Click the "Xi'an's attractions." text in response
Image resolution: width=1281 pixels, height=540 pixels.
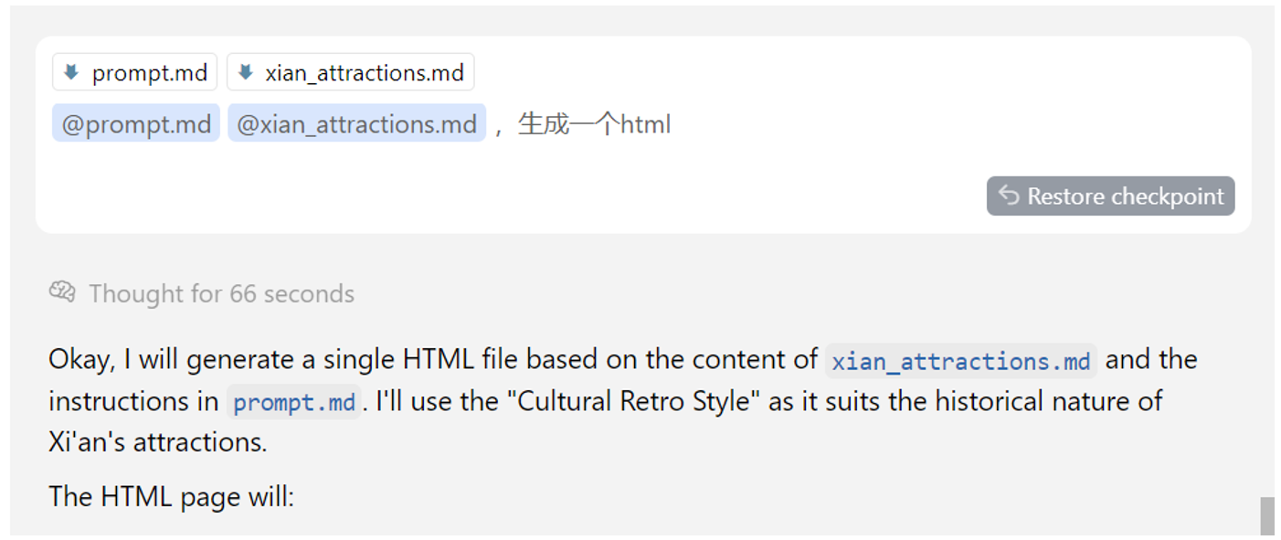[x=158, y=442]
